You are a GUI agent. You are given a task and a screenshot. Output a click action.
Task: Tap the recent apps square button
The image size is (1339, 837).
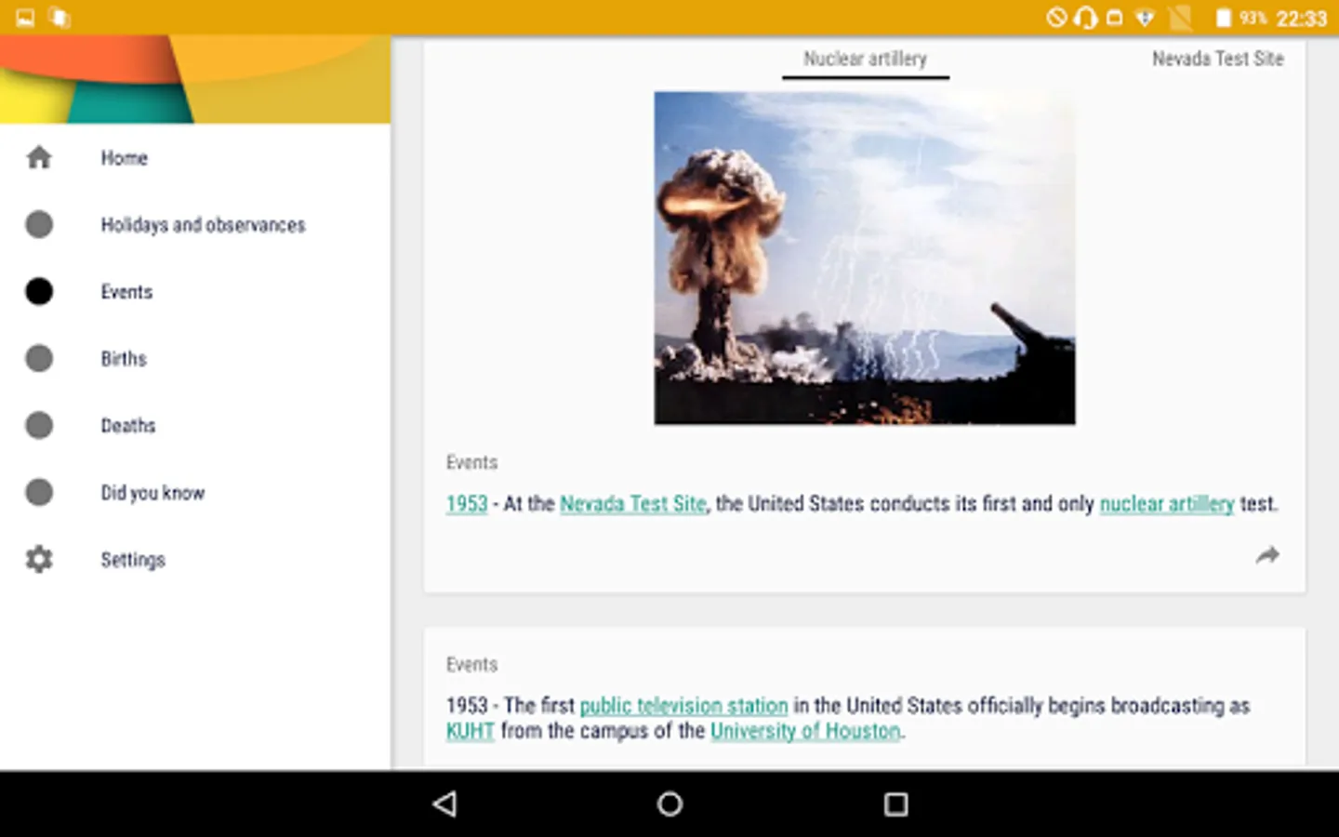click(x=895, y=804)
